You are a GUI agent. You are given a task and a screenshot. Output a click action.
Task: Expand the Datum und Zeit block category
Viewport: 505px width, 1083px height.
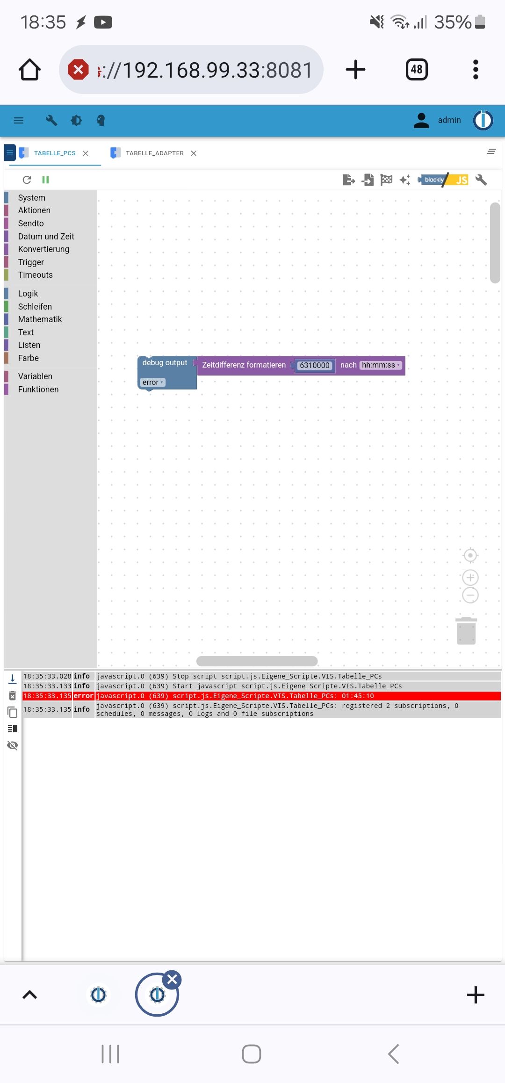point(46,237)
